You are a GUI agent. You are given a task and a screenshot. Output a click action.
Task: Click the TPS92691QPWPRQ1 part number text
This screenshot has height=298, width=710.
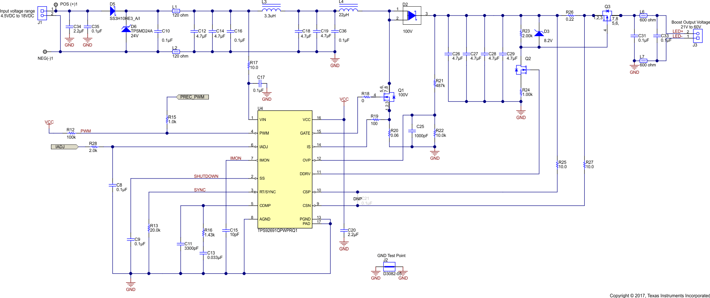pyautogui.click(x=278, y=231)
